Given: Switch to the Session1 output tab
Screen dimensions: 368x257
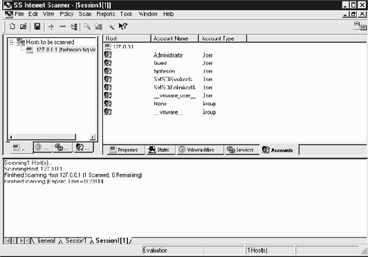Looking at the screenshot, I should 76,240.
